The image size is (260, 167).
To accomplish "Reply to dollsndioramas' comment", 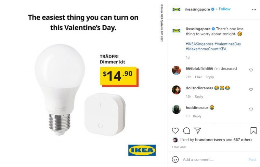I will (x=199, y=97).
